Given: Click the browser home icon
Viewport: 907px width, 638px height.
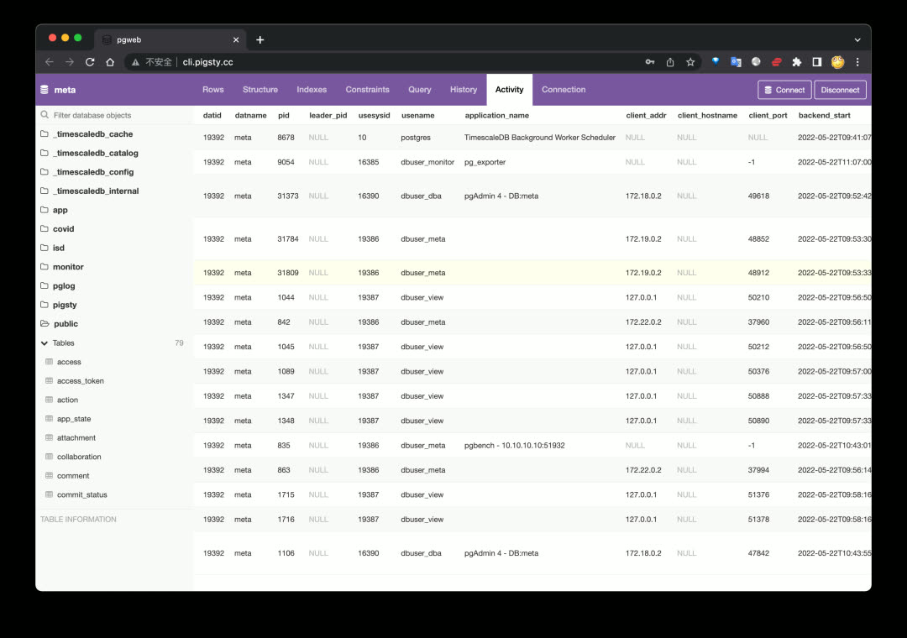Looking at the screenshot, I should pyautogui.click(x=110, y=62).
